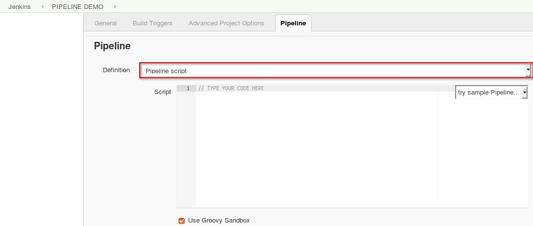Click line number 1 in the editor gutter
Image resolution: width=533 pixels, height=226 pixels.
[x=188, y=89]
